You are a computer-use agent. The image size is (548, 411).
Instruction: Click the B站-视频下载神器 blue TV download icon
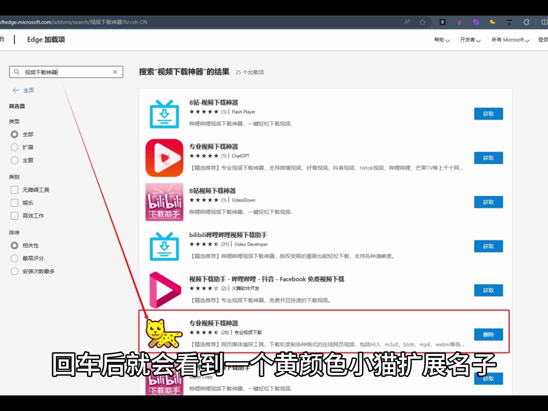click(x=164, y=114)
